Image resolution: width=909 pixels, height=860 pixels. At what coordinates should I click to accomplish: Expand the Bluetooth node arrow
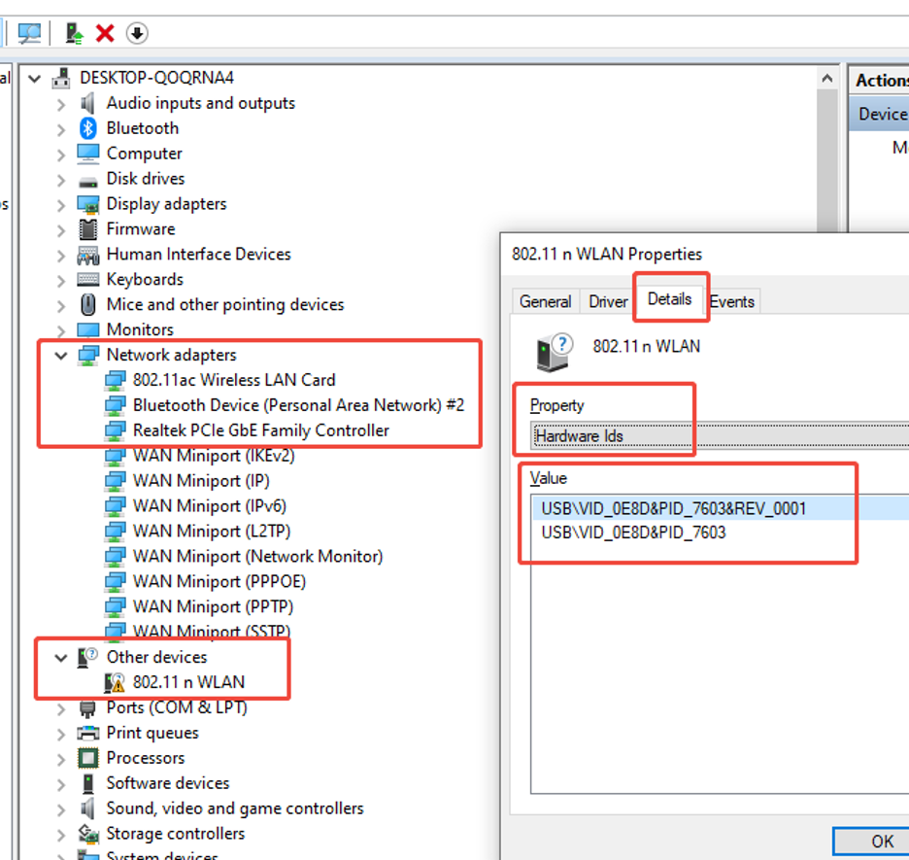tap(61, 129)
